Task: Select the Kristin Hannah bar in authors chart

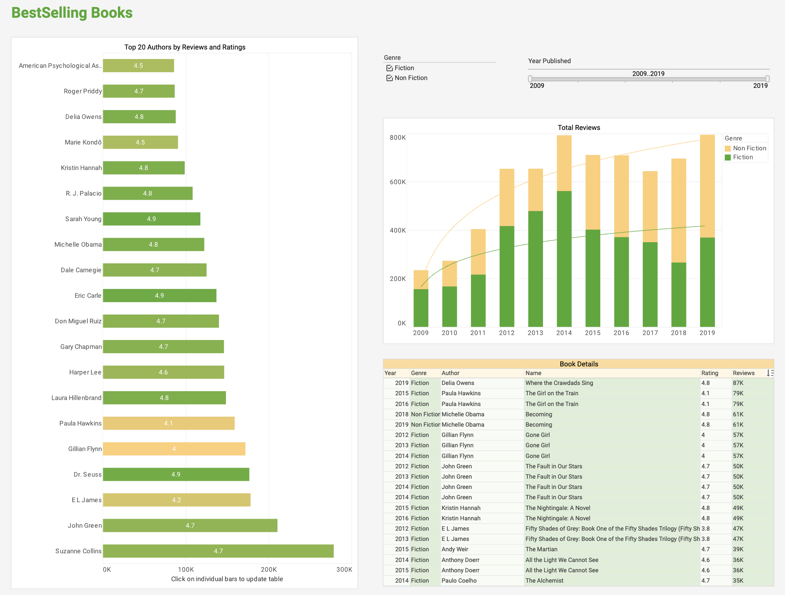Action: 143,168
